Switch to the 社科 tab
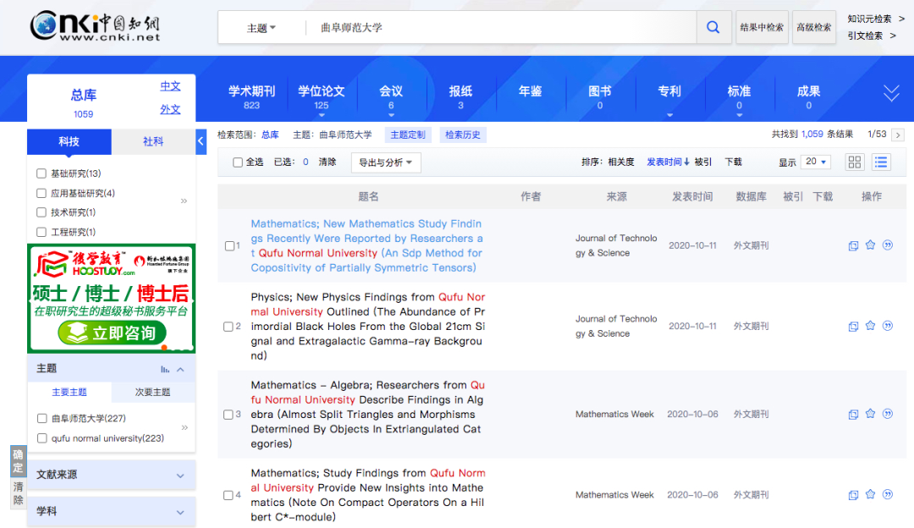 [154, 141]
